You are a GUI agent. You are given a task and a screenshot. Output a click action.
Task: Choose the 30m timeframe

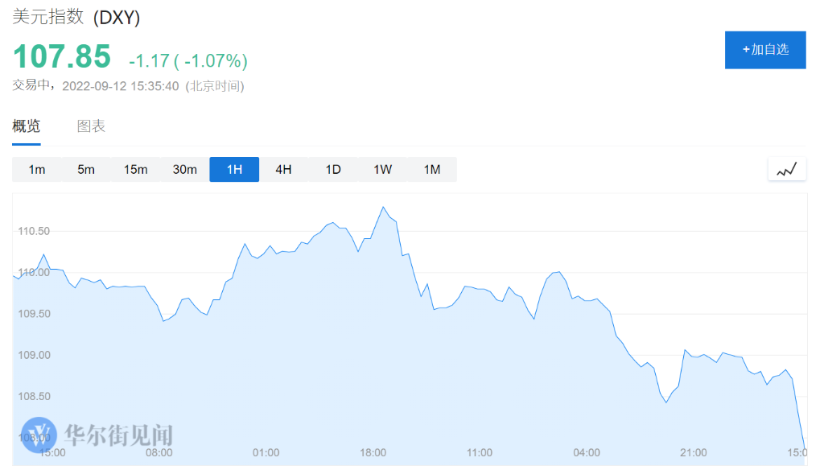point(185,169)
